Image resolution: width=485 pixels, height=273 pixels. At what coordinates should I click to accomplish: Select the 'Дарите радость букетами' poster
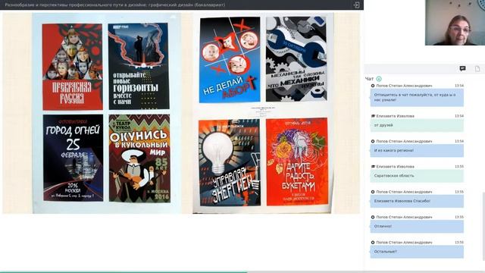tap(297, 162)
